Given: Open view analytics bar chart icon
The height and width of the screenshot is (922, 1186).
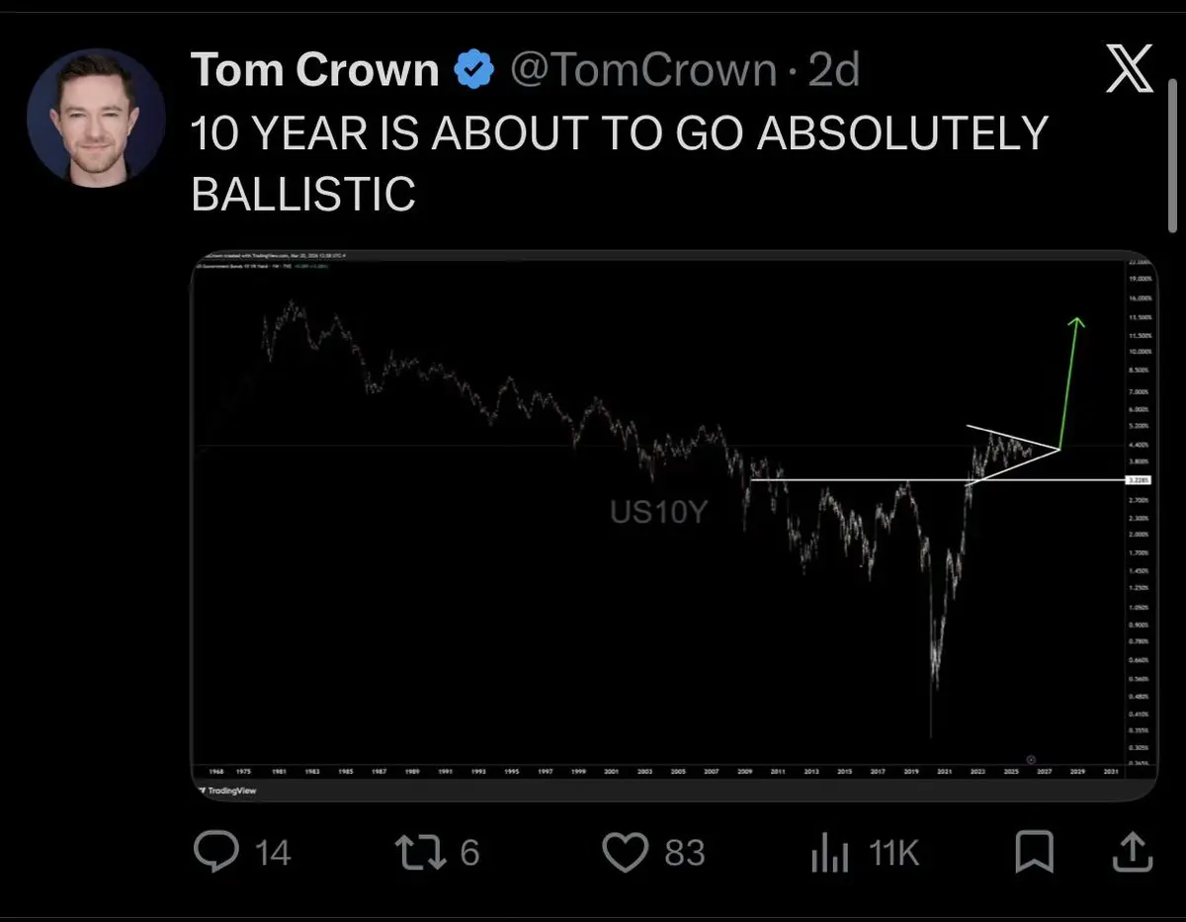Looking at the screenshot, I should click(829, 852).
